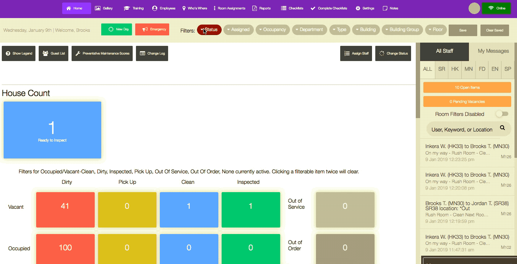Click the magnifier search icon in sidebar
This screenshot has height=264, width=517.
(502, 128)
